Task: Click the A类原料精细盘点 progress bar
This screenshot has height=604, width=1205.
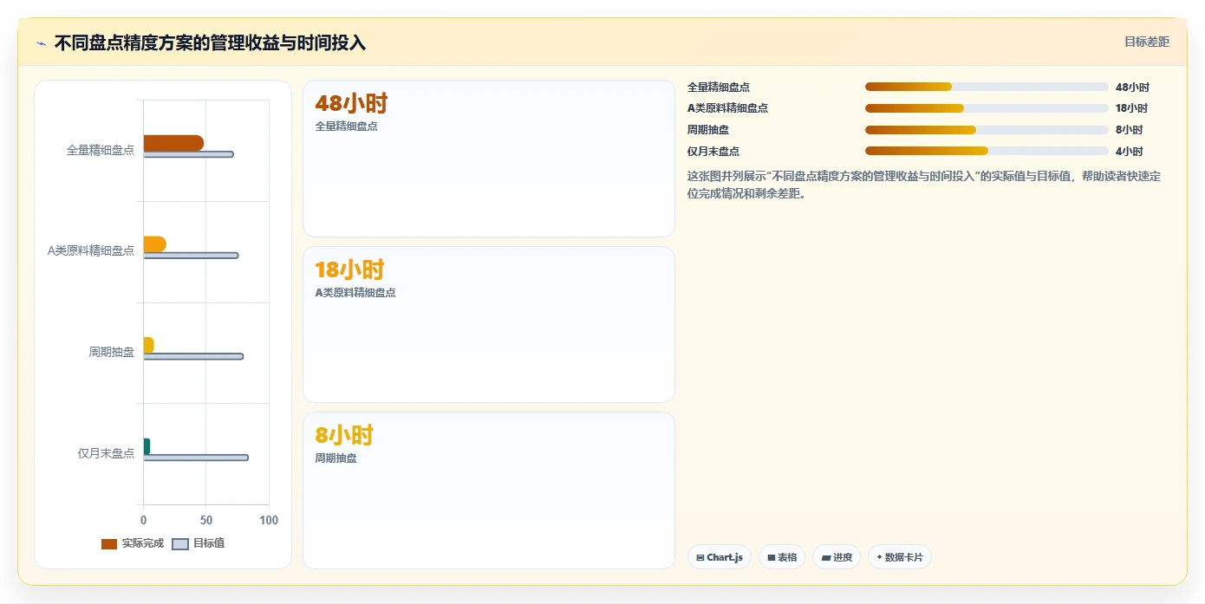Action: pos(987,108)
